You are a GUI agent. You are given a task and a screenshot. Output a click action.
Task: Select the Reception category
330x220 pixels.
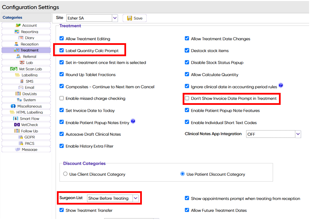26,44
